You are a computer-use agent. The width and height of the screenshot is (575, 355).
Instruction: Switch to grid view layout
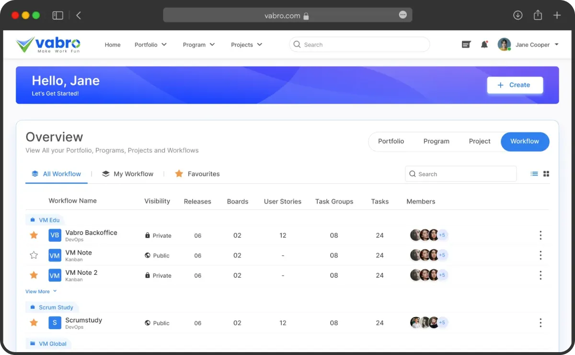coord(546,174)
